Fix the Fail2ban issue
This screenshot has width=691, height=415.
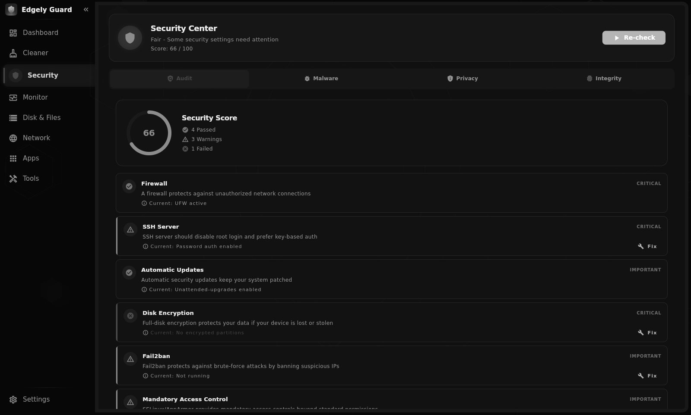point(647,376)
